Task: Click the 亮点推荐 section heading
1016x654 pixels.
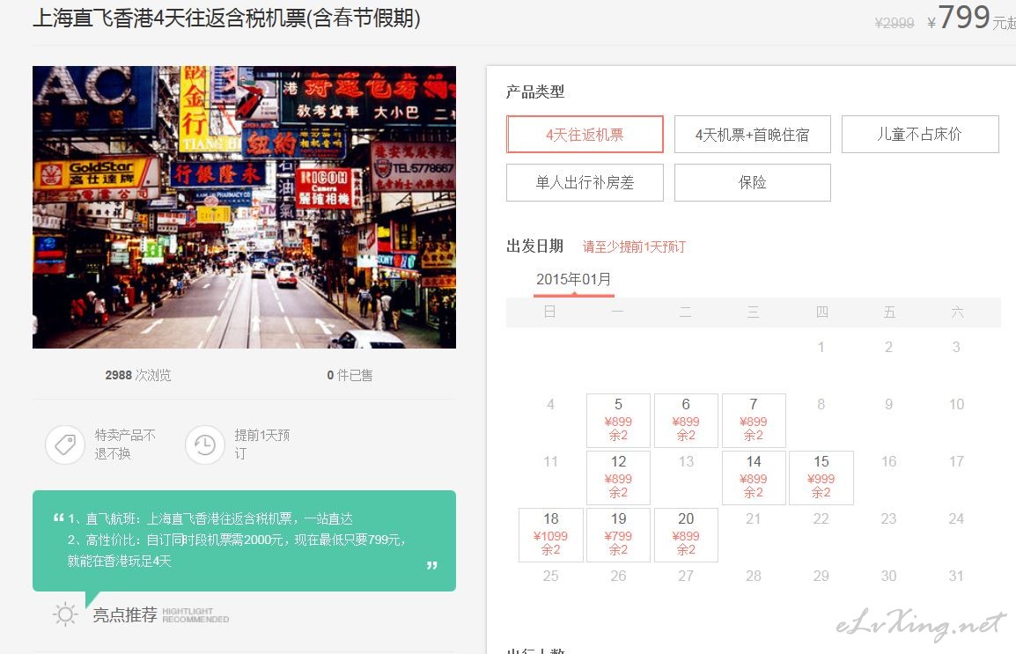Action: (125, 614)
